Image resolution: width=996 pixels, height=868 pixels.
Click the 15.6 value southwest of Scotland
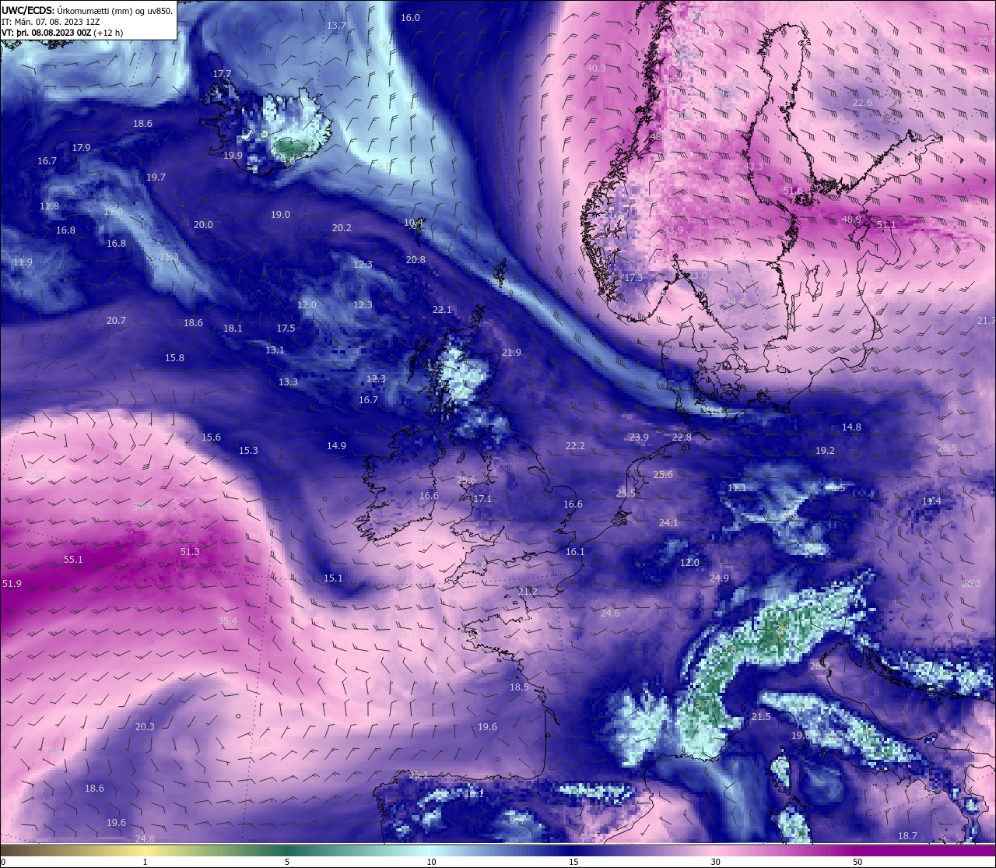click(x=211, y=438)
